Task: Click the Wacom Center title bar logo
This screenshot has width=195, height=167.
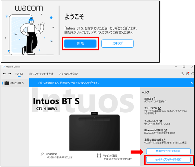Action: pos(4,67)
